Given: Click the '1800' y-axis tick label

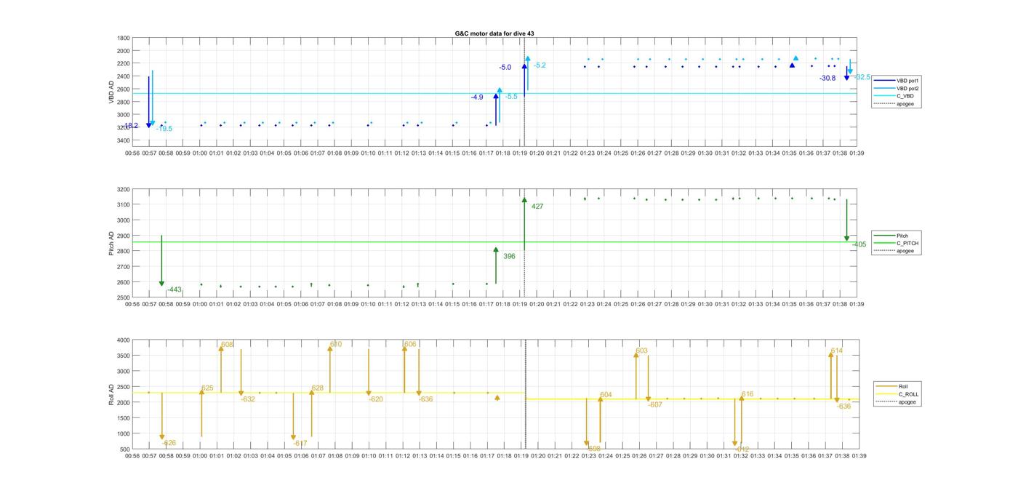Looking at the screenshot, I should pyautogui.click(x=124, y=38).
